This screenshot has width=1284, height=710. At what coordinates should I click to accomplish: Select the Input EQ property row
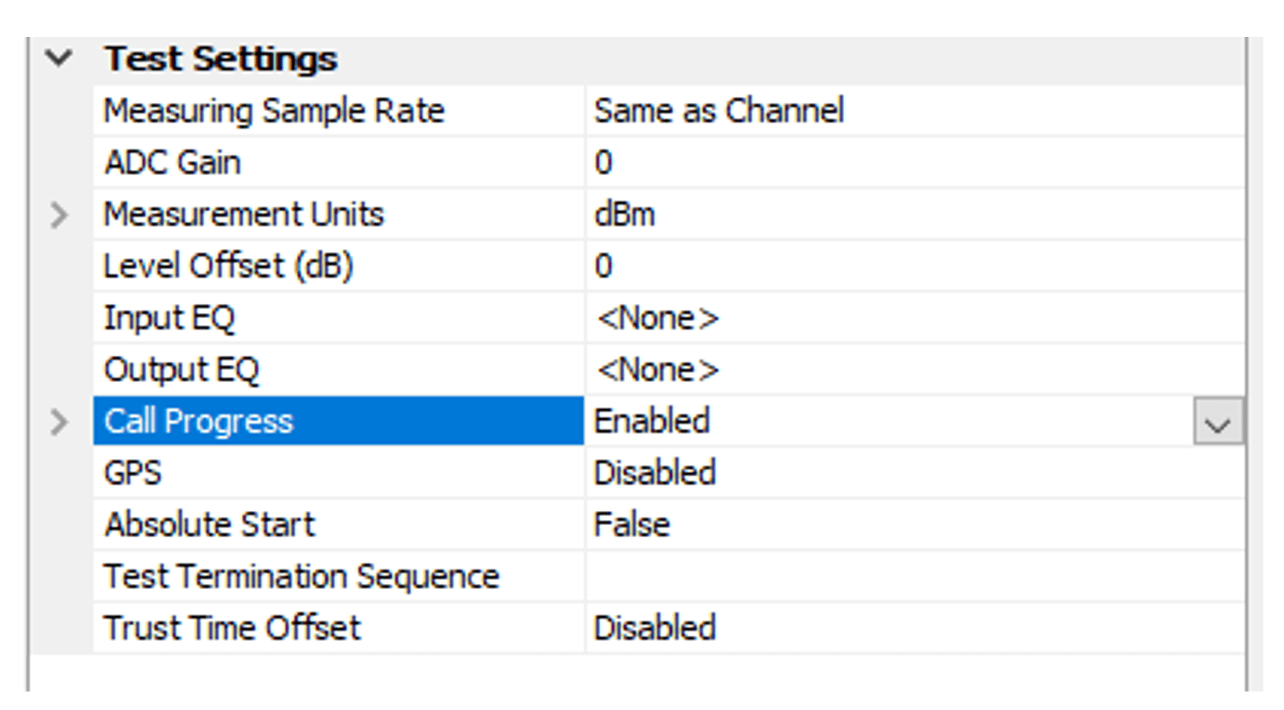pos(169,318)
